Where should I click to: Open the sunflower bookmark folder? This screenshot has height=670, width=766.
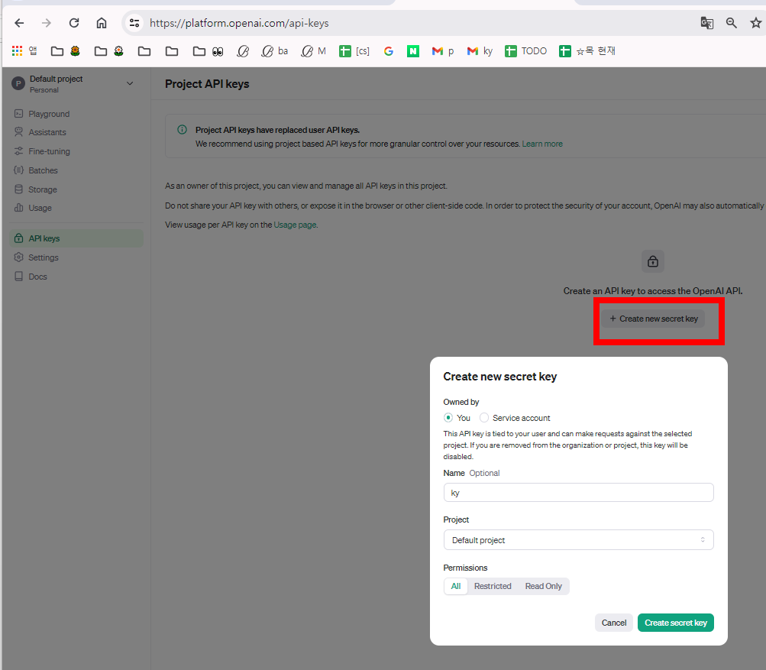click(x=66, y=51)
